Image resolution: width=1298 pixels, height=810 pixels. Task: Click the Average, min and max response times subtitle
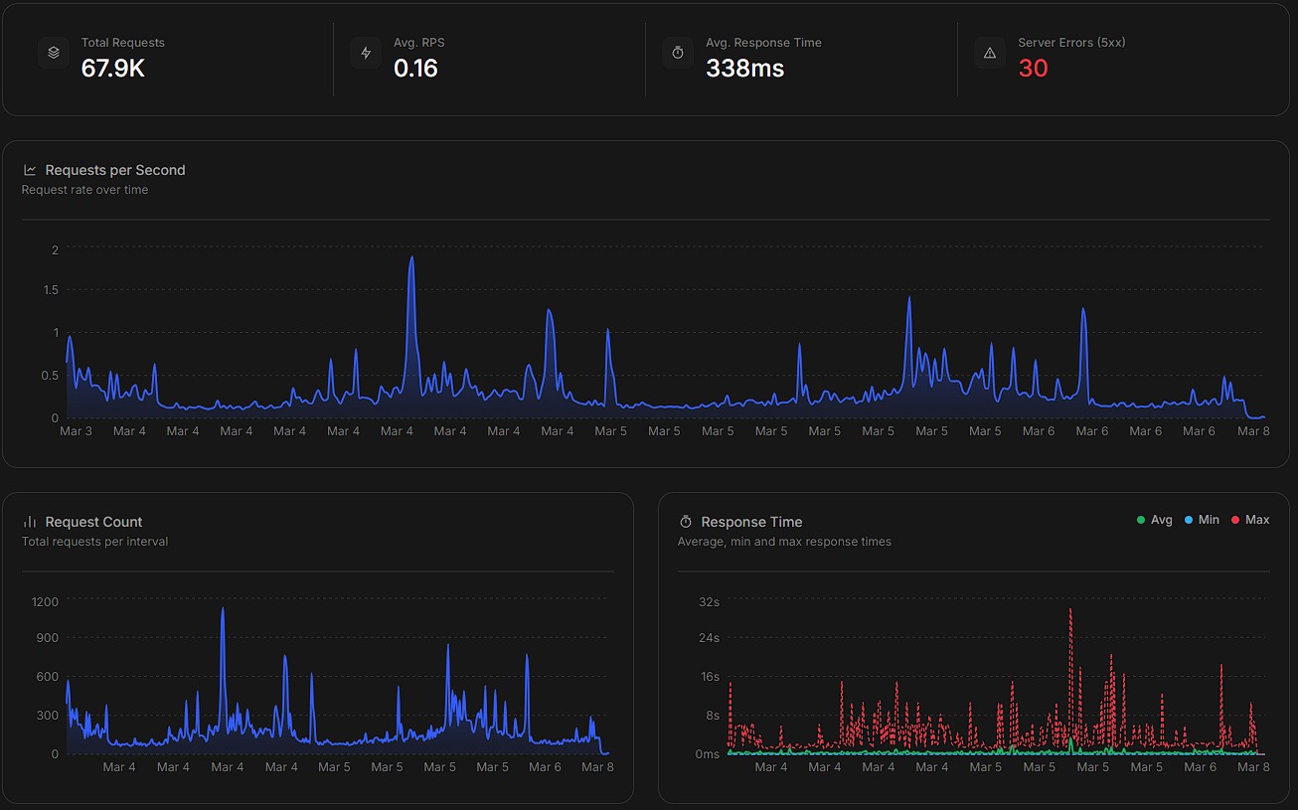coord(784,542)
